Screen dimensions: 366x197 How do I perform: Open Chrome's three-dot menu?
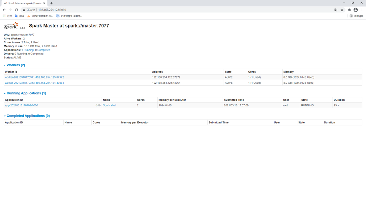click(362, 10)
